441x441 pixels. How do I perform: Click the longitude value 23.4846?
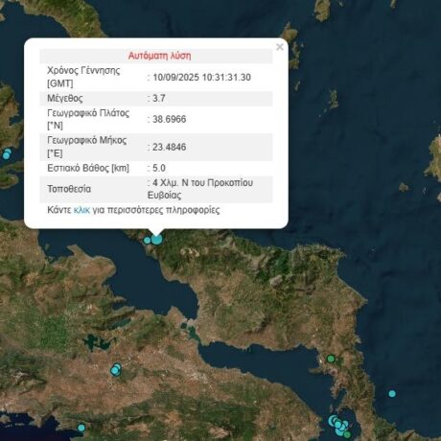[169, 147]
